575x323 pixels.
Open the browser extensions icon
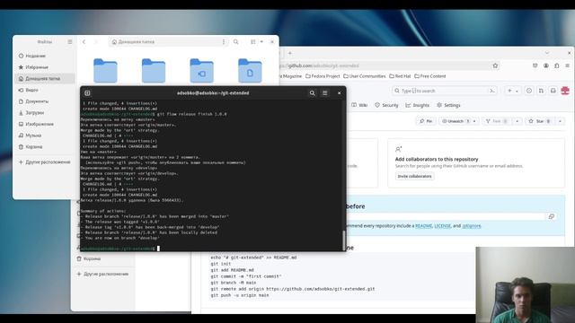(557, 65)
